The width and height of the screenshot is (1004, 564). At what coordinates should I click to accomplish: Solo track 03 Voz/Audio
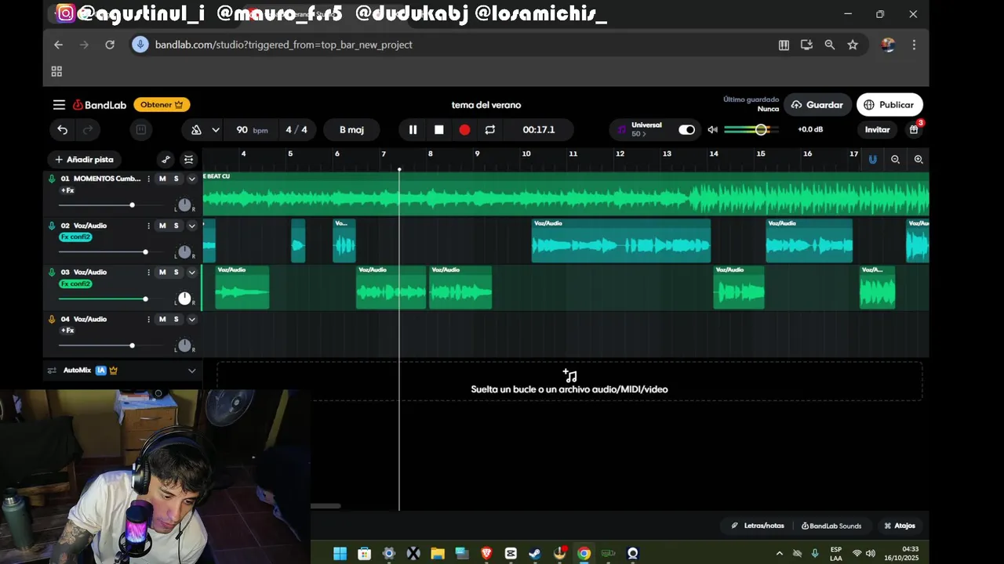pyautogui.click(x=176, y=273)
